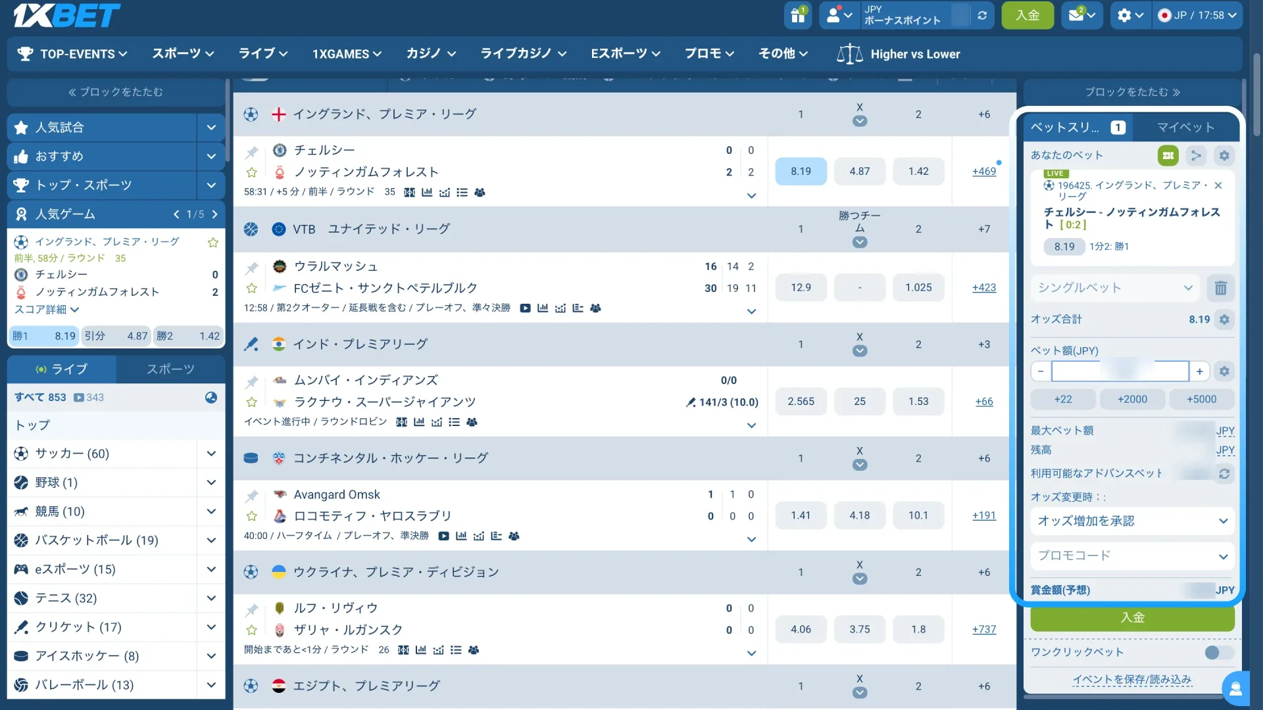Viewport: 1263px width, 710px height.
Task: Open the イベントを保存/読み込み link
Action: click(1132, 680)
